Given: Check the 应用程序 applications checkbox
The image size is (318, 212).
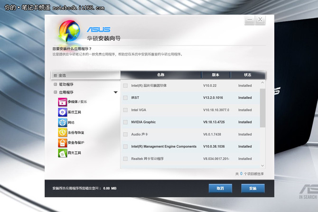Looking at the screenshot, I should 56,92.
